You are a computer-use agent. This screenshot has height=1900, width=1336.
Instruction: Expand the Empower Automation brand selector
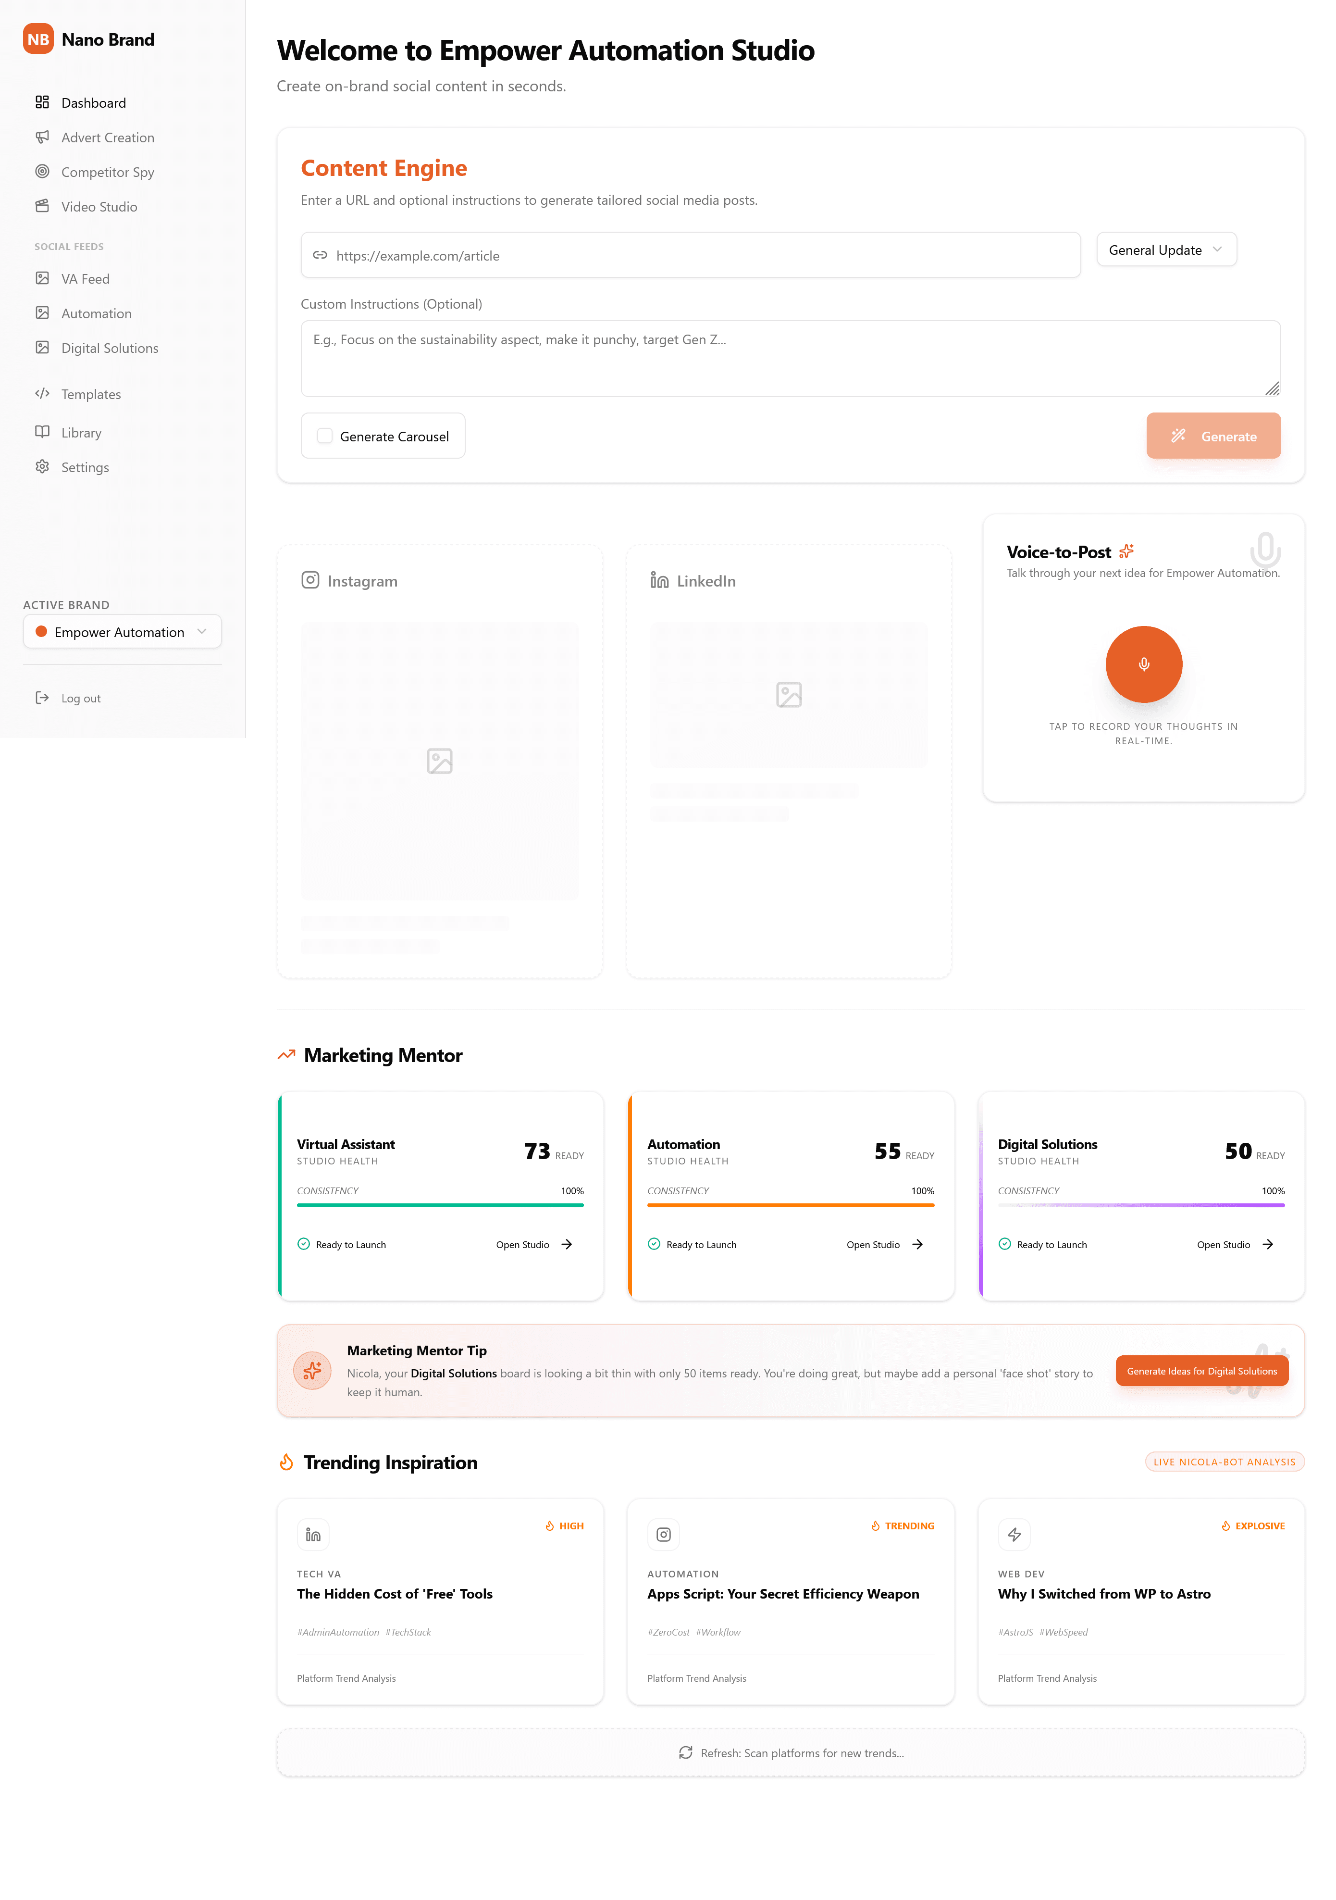(x=123, y=632)
